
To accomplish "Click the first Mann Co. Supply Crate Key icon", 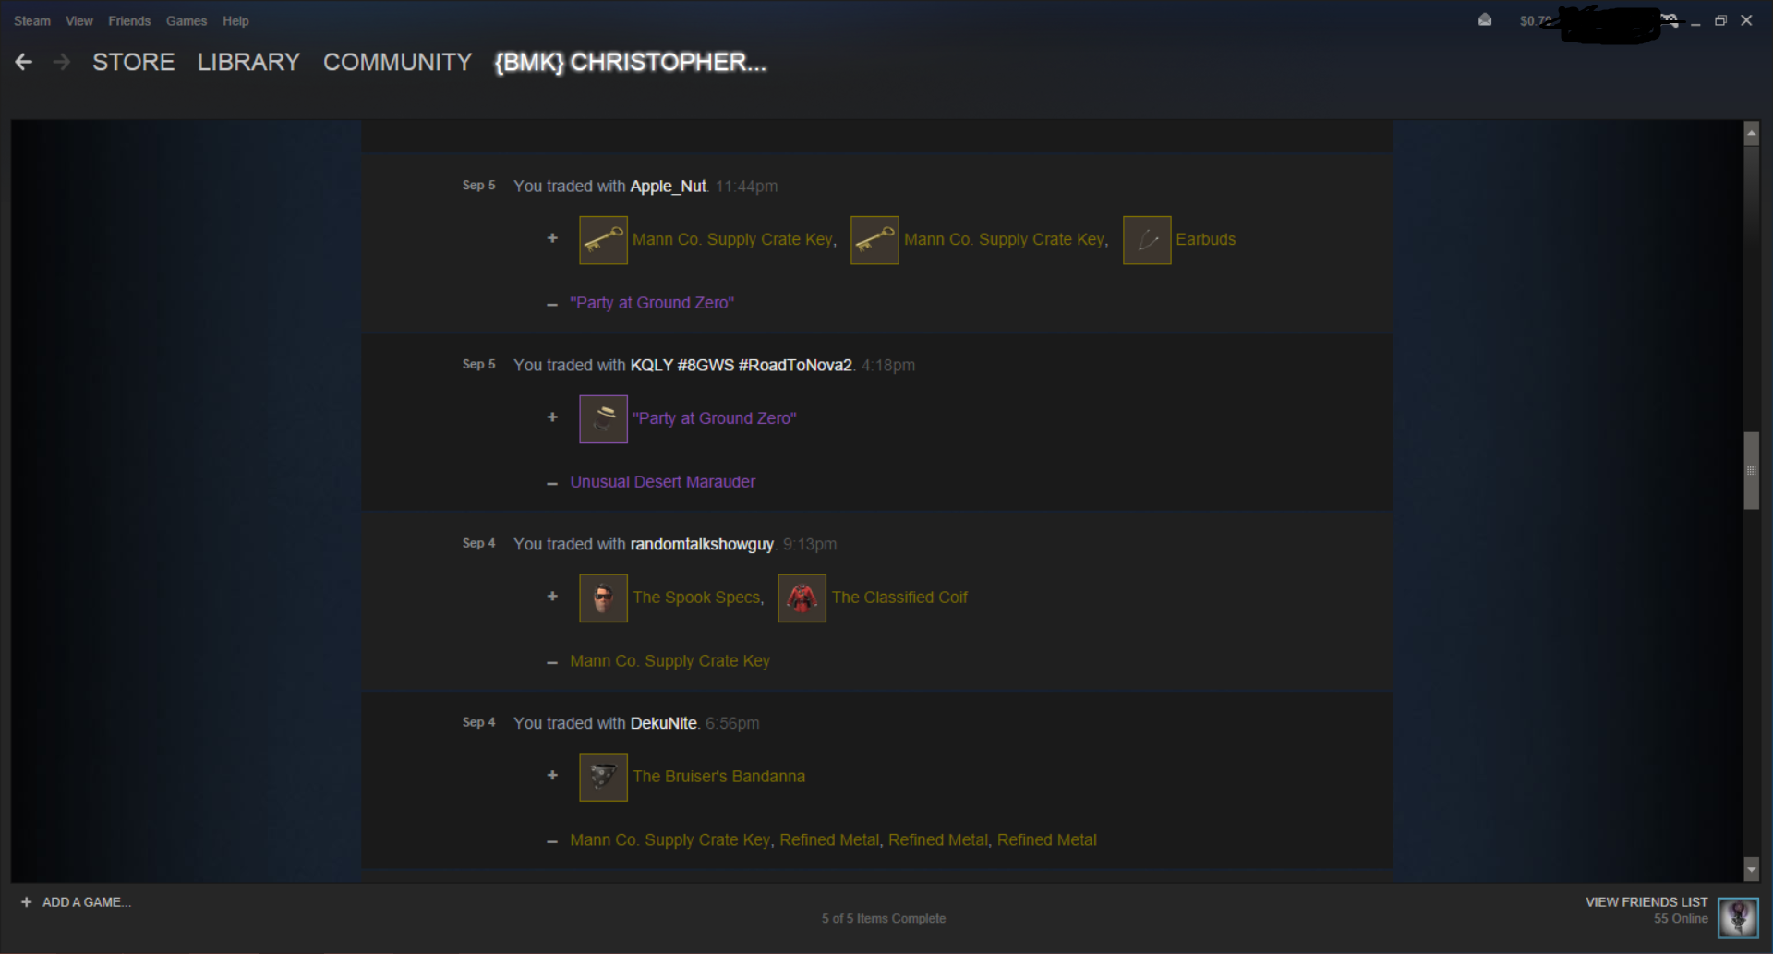I will (603, 240).
